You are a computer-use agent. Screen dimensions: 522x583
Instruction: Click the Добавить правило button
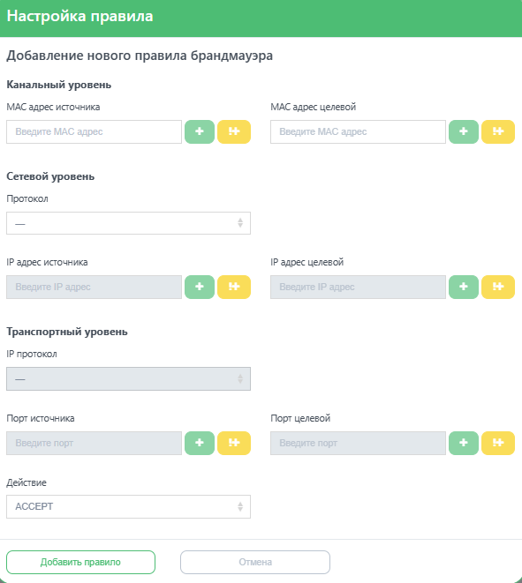(x=80, y=562)
